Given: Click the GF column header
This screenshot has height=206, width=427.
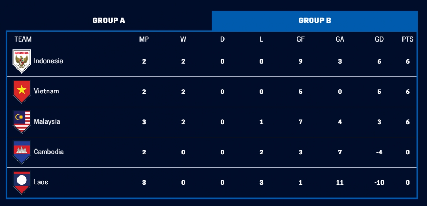Looking at the screenshot, I should pyautogui.click(x=301, y=39).
